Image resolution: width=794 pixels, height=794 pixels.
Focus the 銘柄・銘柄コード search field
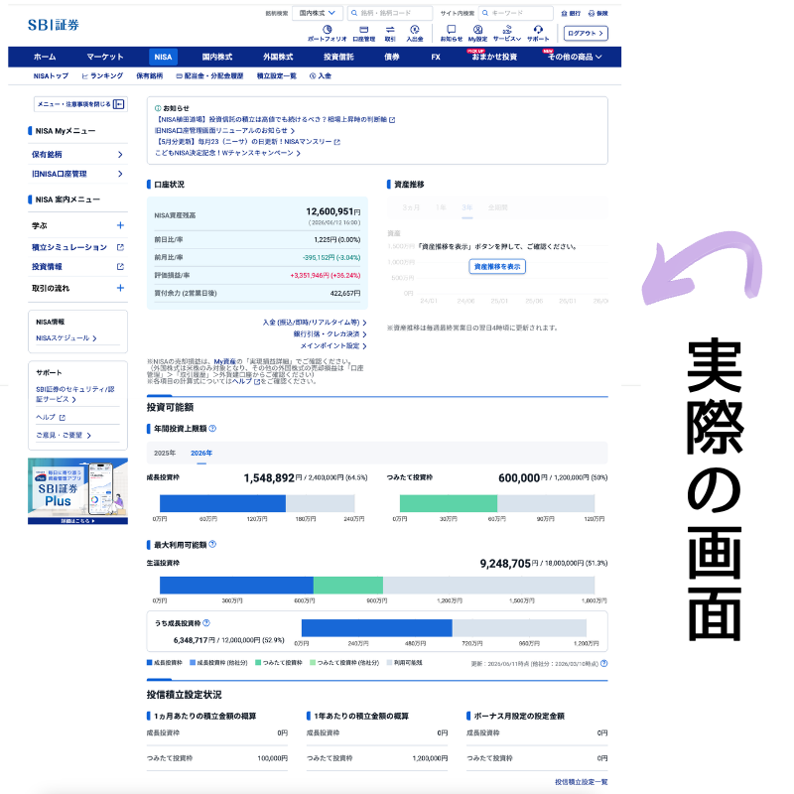[x=390, y=13]
